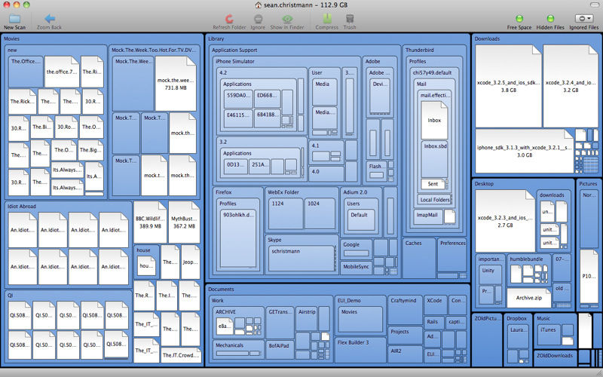Select the Flash folder in Adobe

tap(376, 171)
